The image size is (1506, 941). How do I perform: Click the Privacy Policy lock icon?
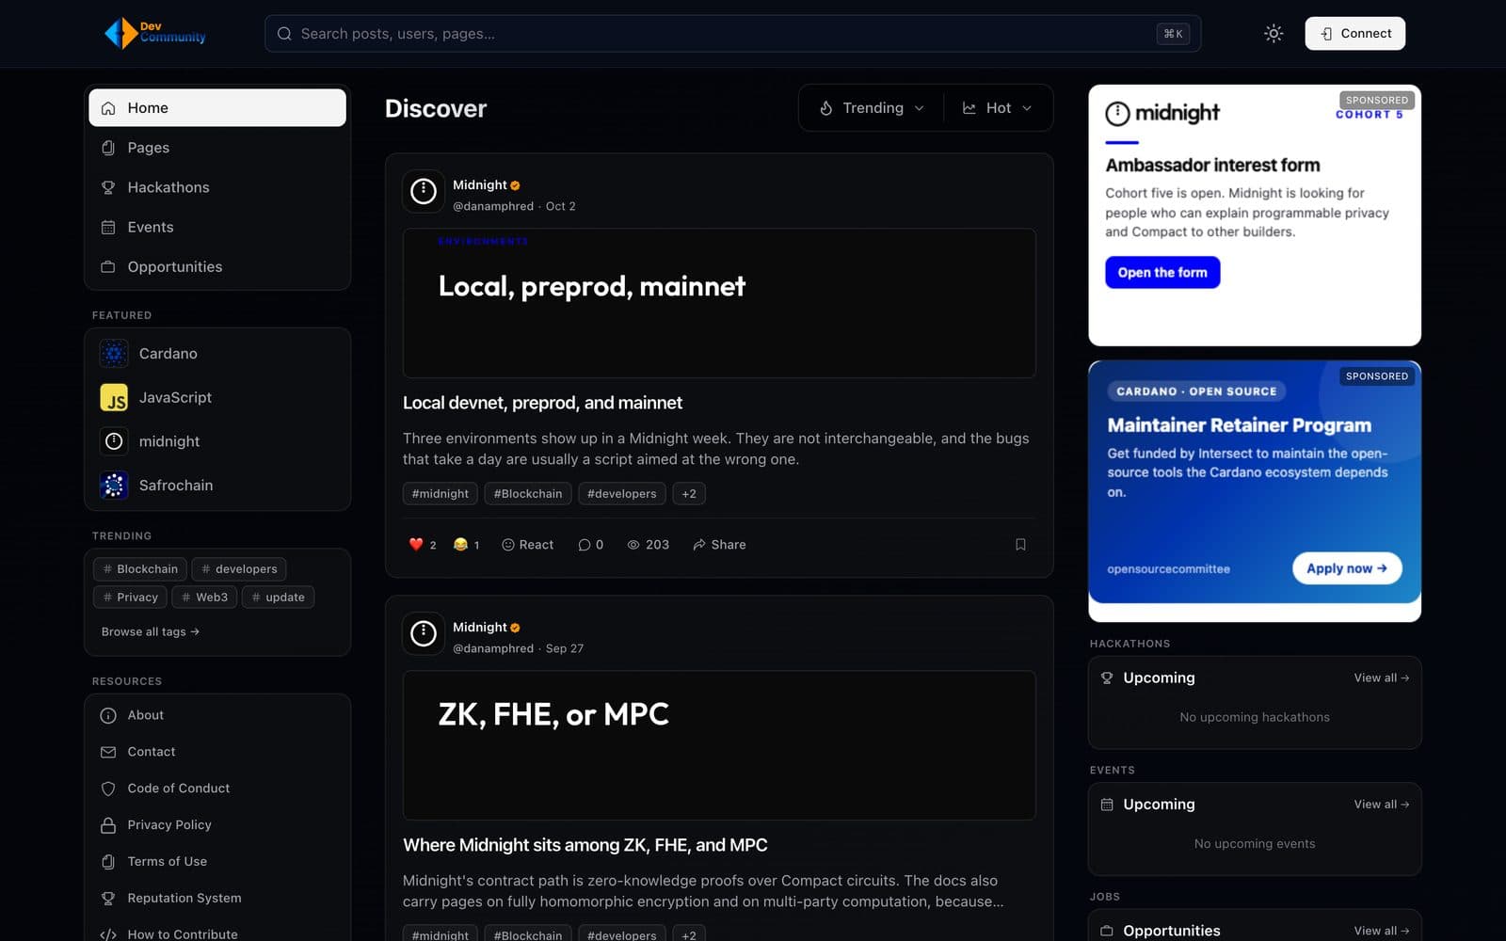coord(108,825)
